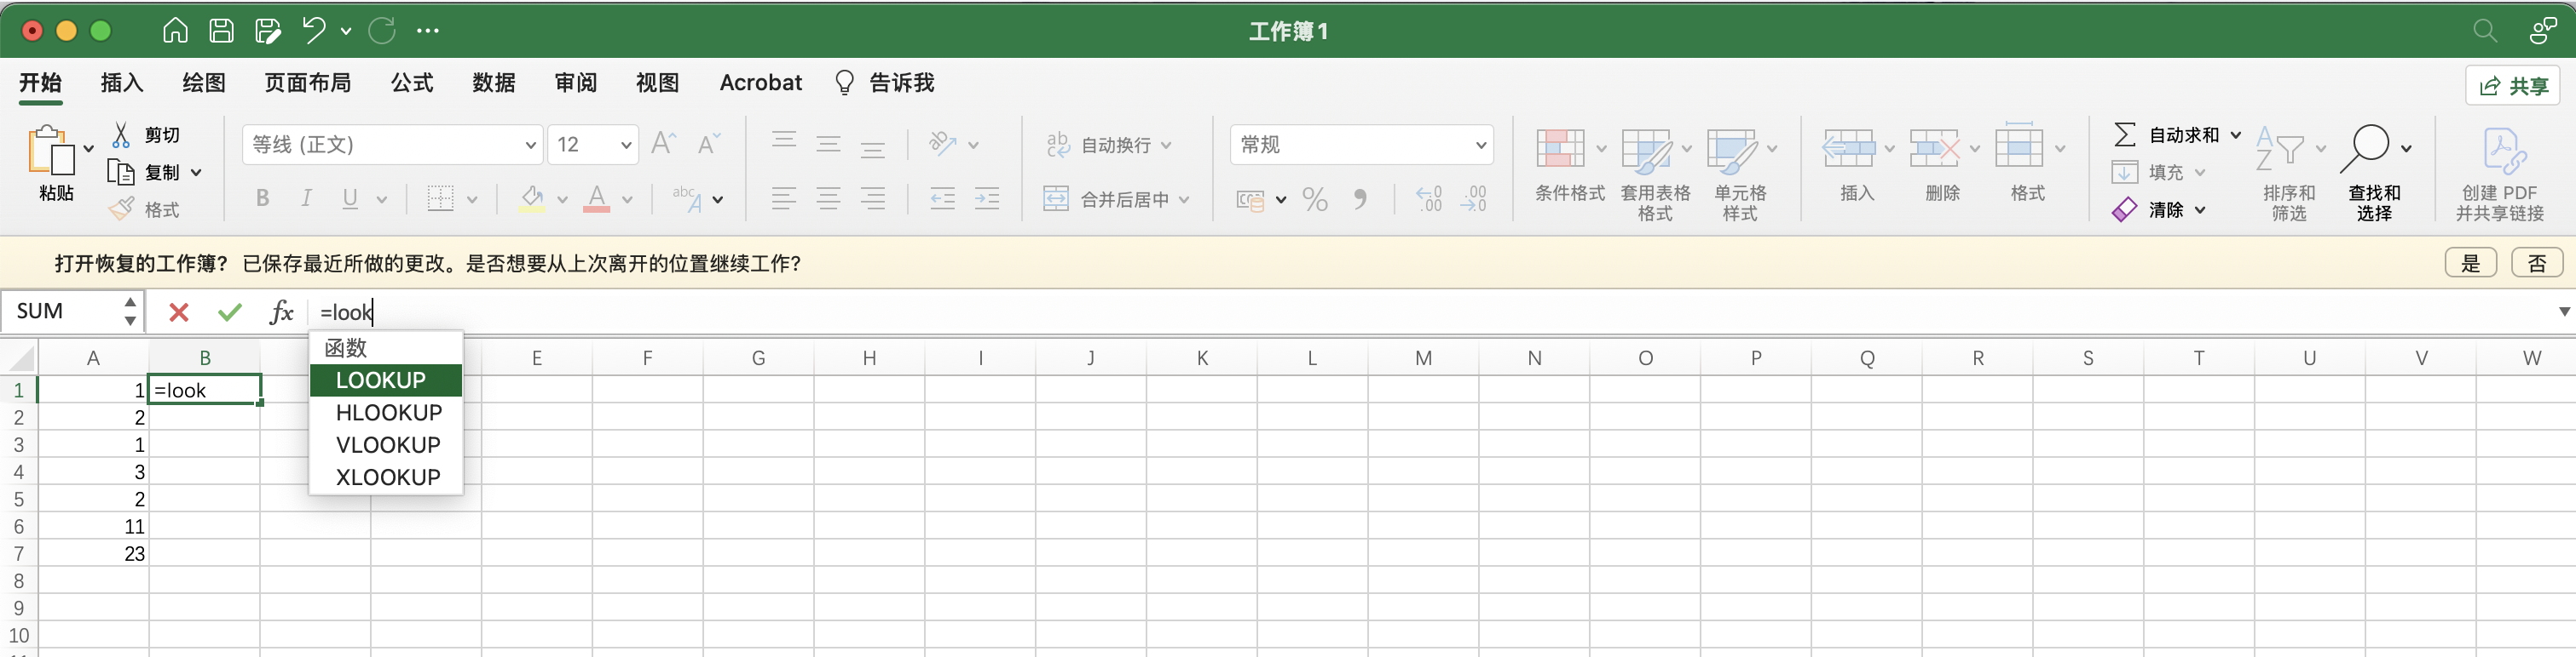Expand the font size dropdown
Image resolution: width=2576 pixels, height=657 pixels.
tap(626, 145)
